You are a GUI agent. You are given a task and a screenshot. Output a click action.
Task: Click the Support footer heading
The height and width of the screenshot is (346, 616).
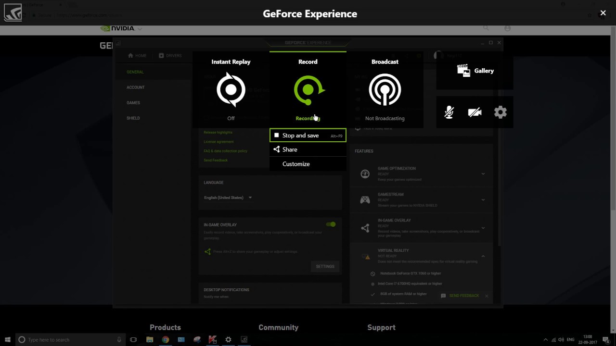click(381, 327)
